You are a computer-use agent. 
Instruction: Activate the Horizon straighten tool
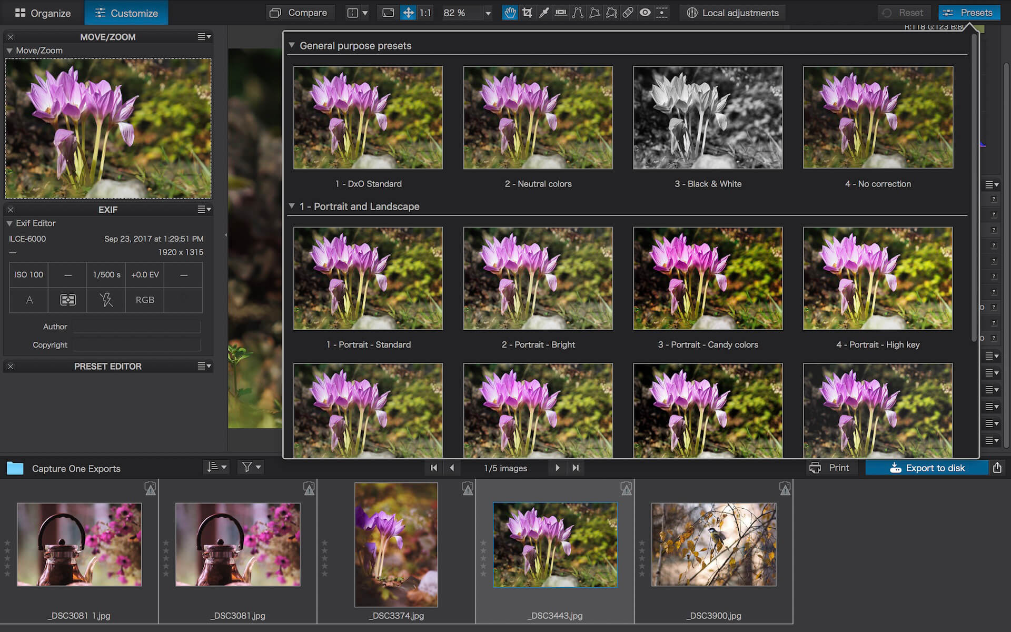560,12
